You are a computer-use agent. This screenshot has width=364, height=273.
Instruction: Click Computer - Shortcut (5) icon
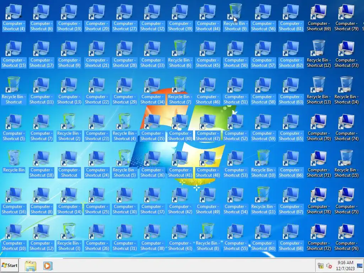pyautogui.click(x=14, y=128)
